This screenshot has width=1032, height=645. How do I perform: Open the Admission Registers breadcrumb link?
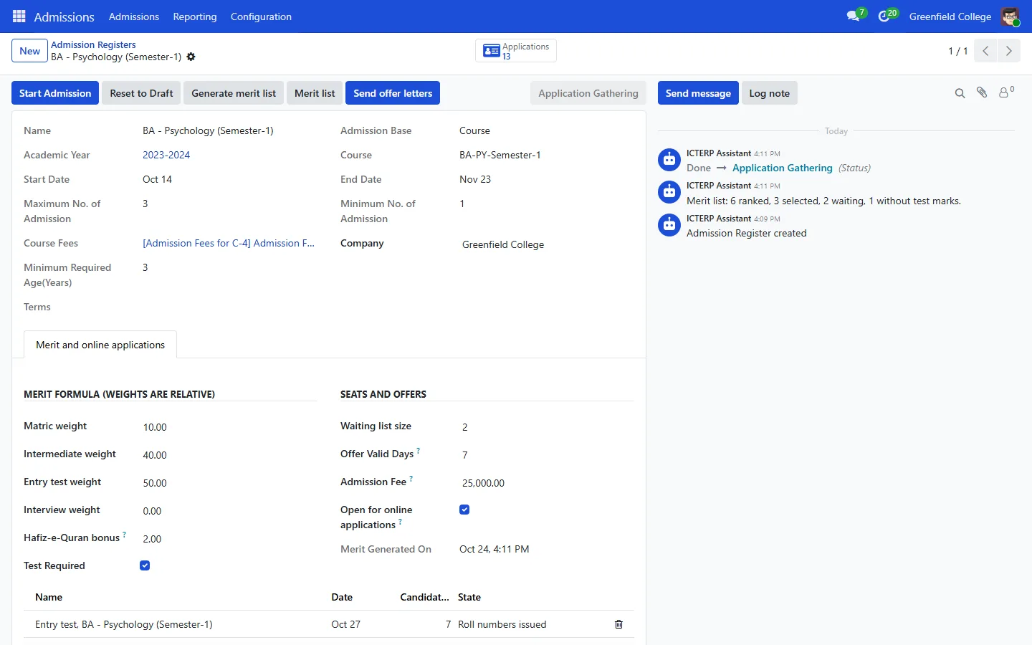[93, 44]
